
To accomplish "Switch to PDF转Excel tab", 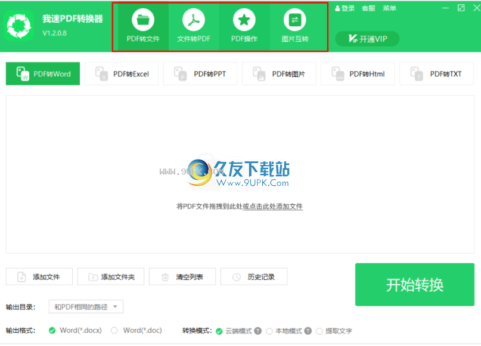I will [x=122, y=74].
